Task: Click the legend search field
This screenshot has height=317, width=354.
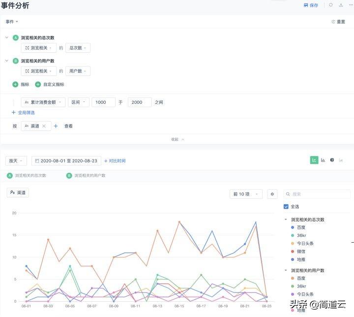Action: [317, 194]
